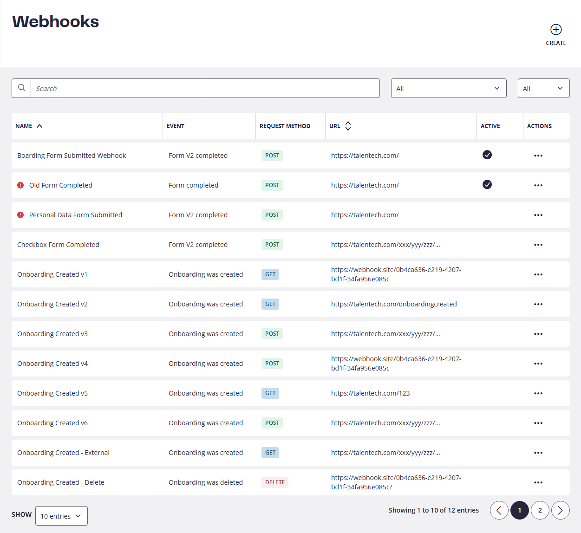Click Boarding Form Submitted Webhook name
The image size is (581, 533).
pyautogui.click(x=72, y=156)
